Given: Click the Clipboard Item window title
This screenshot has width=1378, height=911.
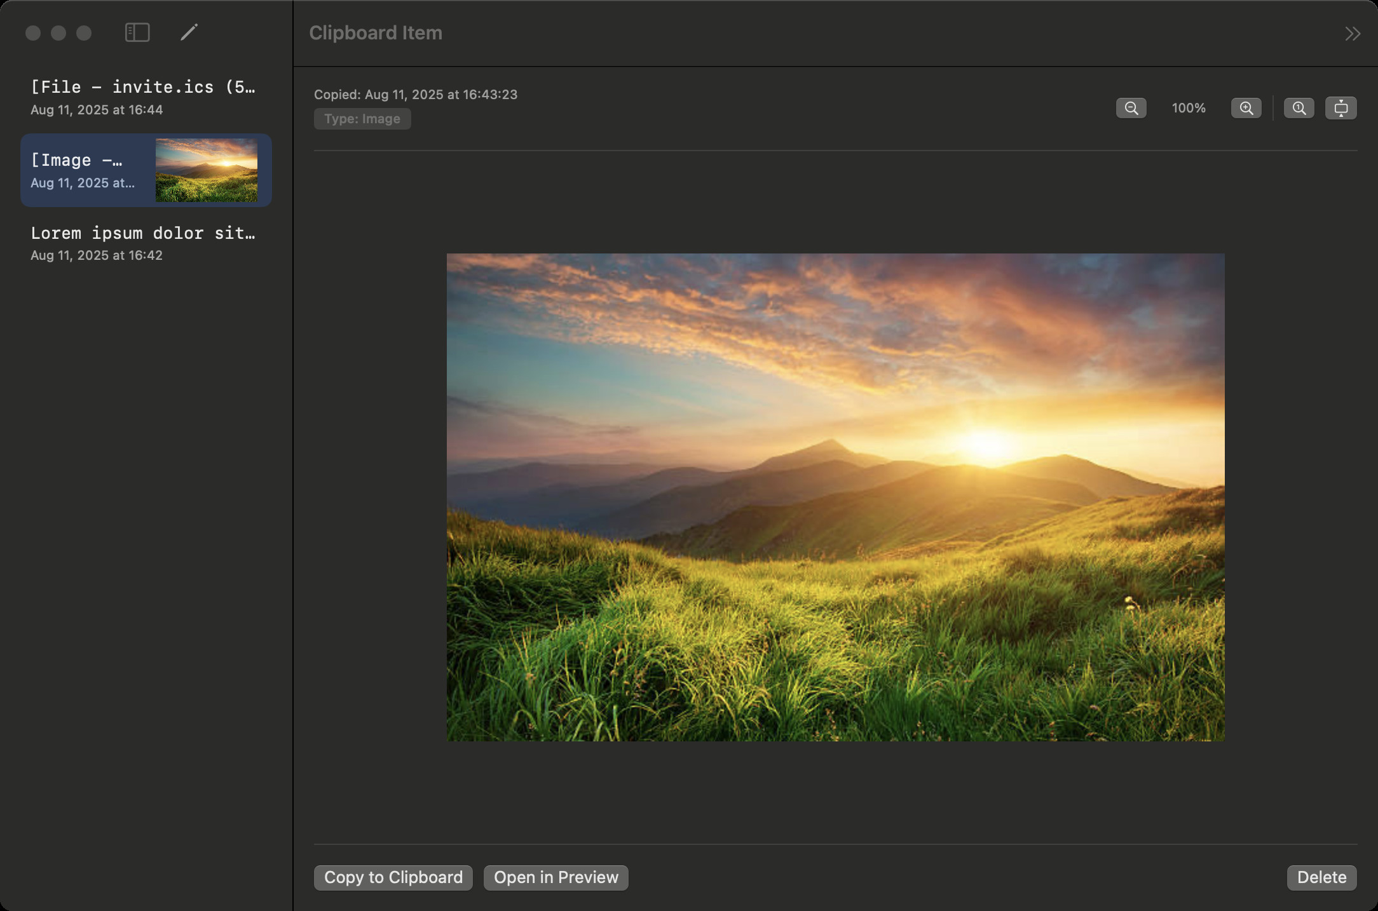Looking at the screenshot, I should 376,33.
